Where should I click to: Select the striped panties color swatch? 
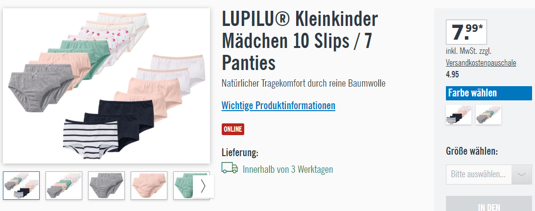(x=459, y=115)
